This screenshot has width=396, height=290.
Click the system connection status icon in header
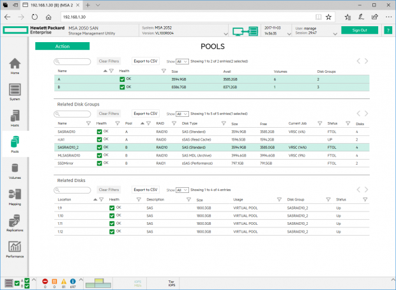click(244, 31)
